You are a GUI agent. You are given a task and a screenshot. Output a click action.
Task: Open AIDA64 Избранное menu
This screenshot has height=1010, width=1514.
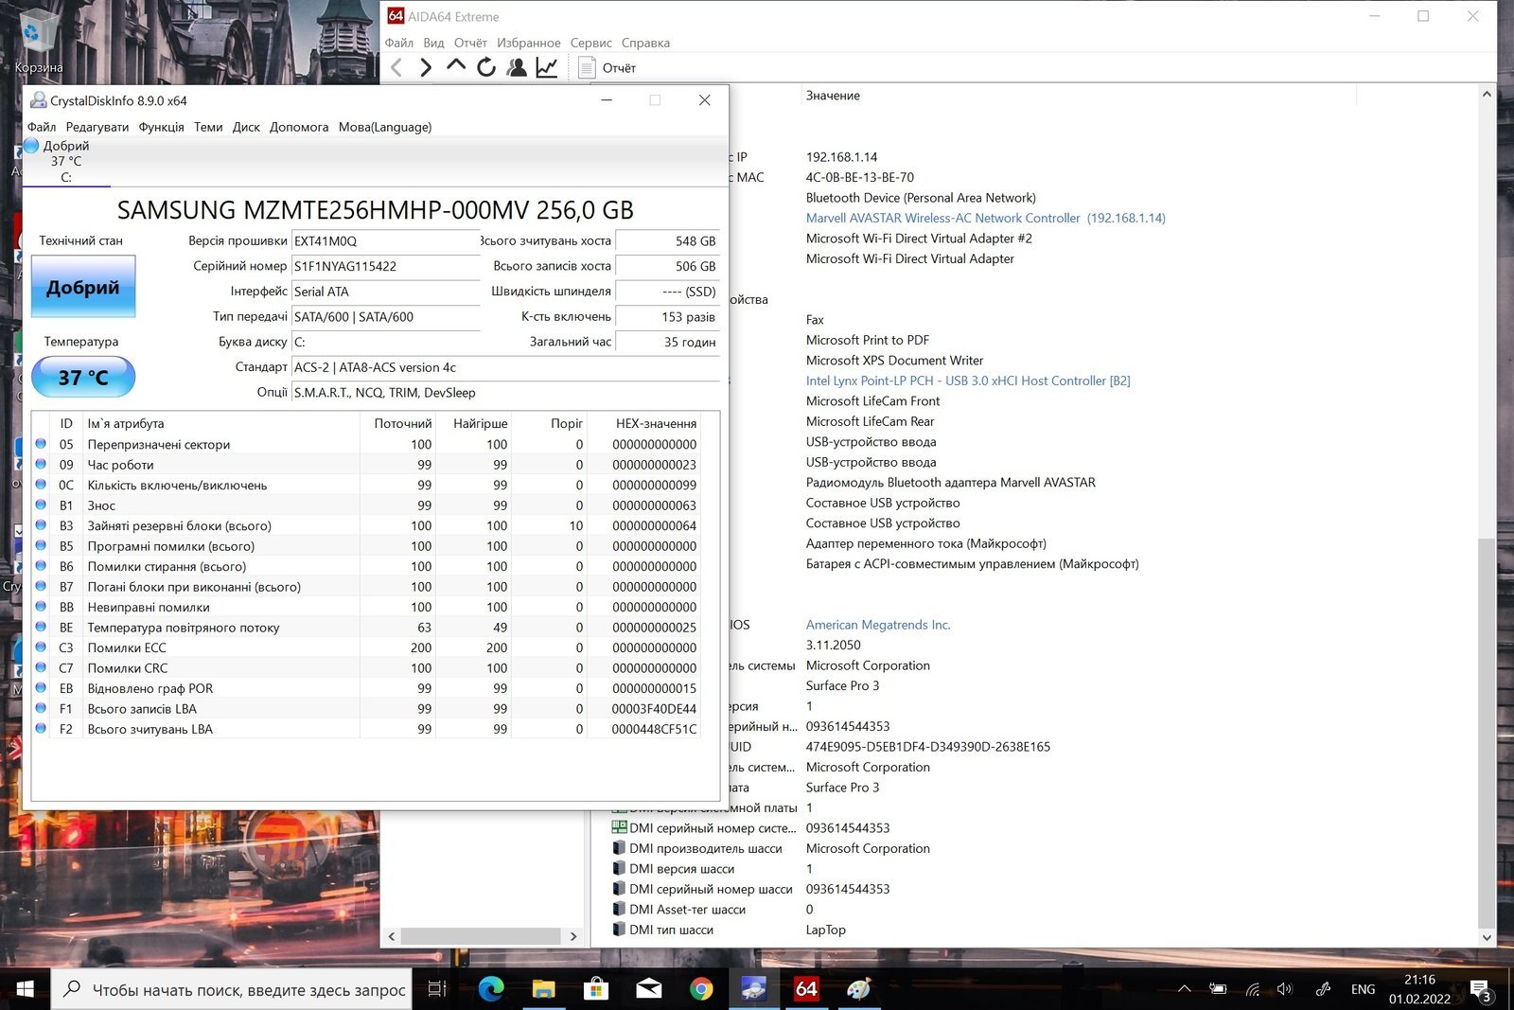click(x=528, y=43)
